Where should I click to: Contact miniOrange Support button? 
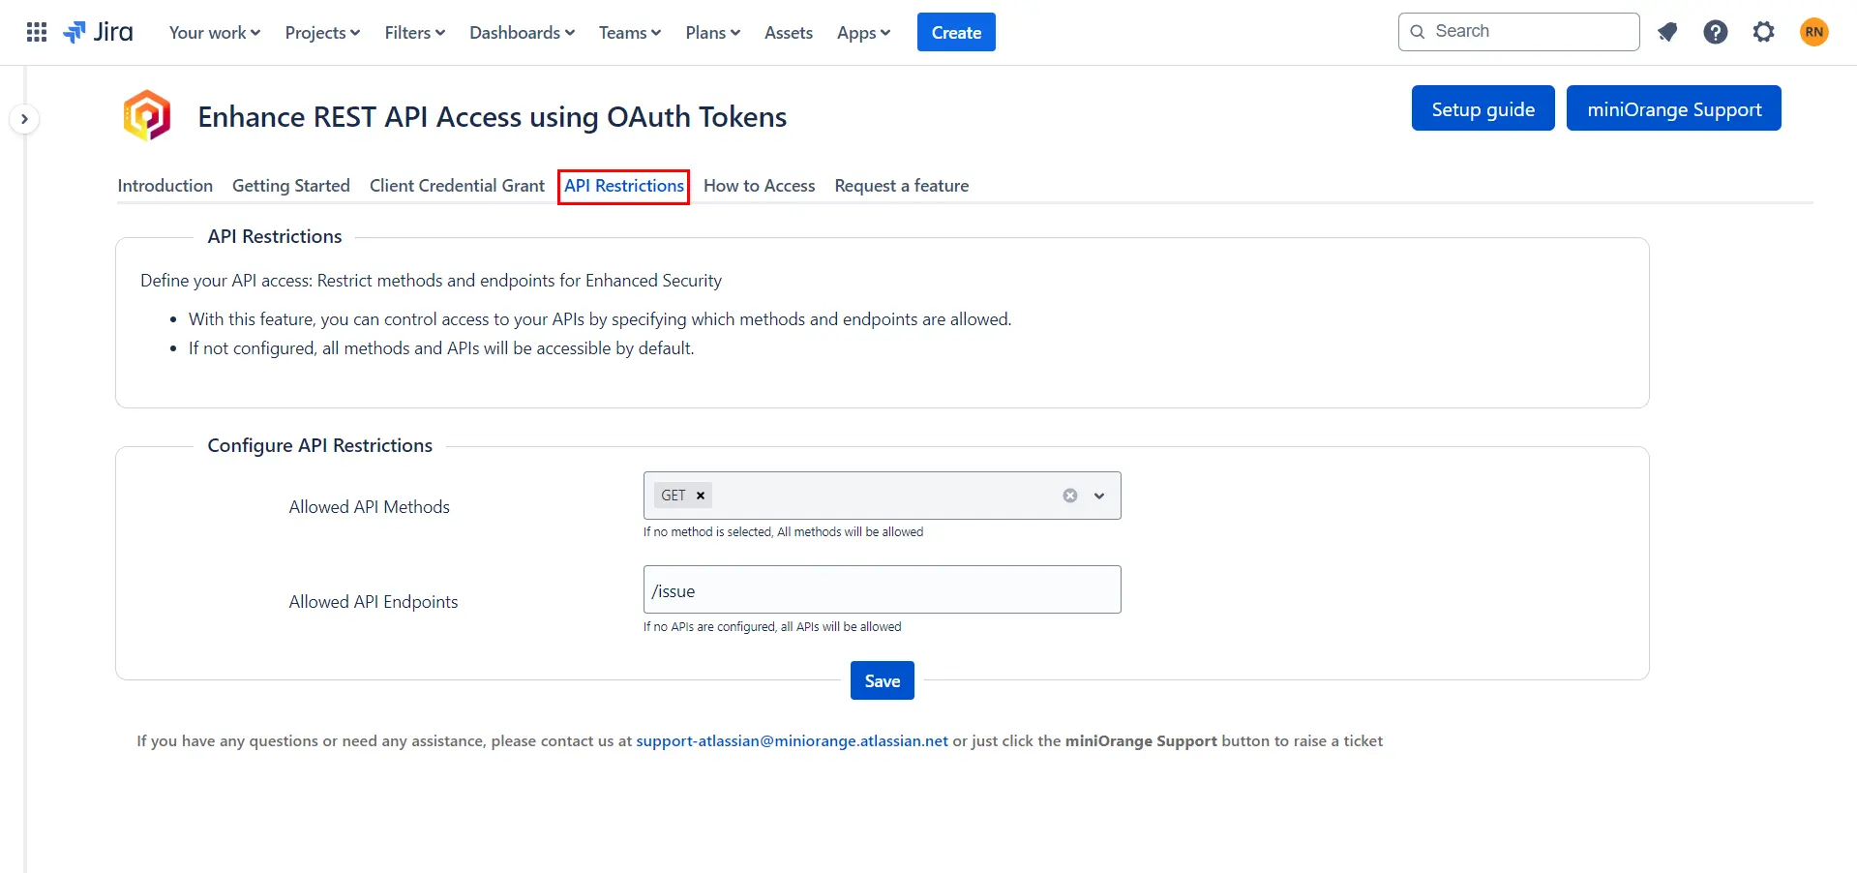pyautogui.click(x=1674, y=108)
